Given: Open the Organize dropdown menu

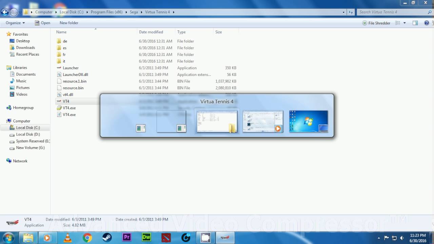Looking at the screenshot, I should pyautogui.click(x=15, y=23).
